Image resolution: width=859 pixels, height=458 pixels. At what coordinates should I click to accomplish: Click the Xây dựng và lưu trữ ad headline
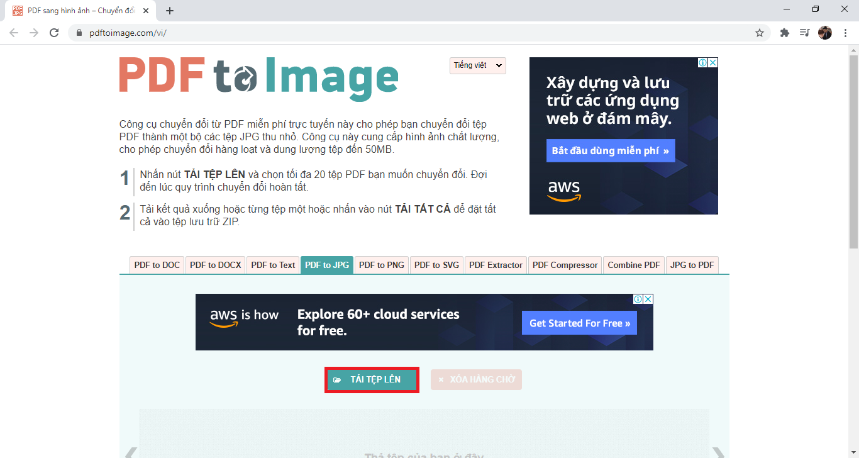612,101
